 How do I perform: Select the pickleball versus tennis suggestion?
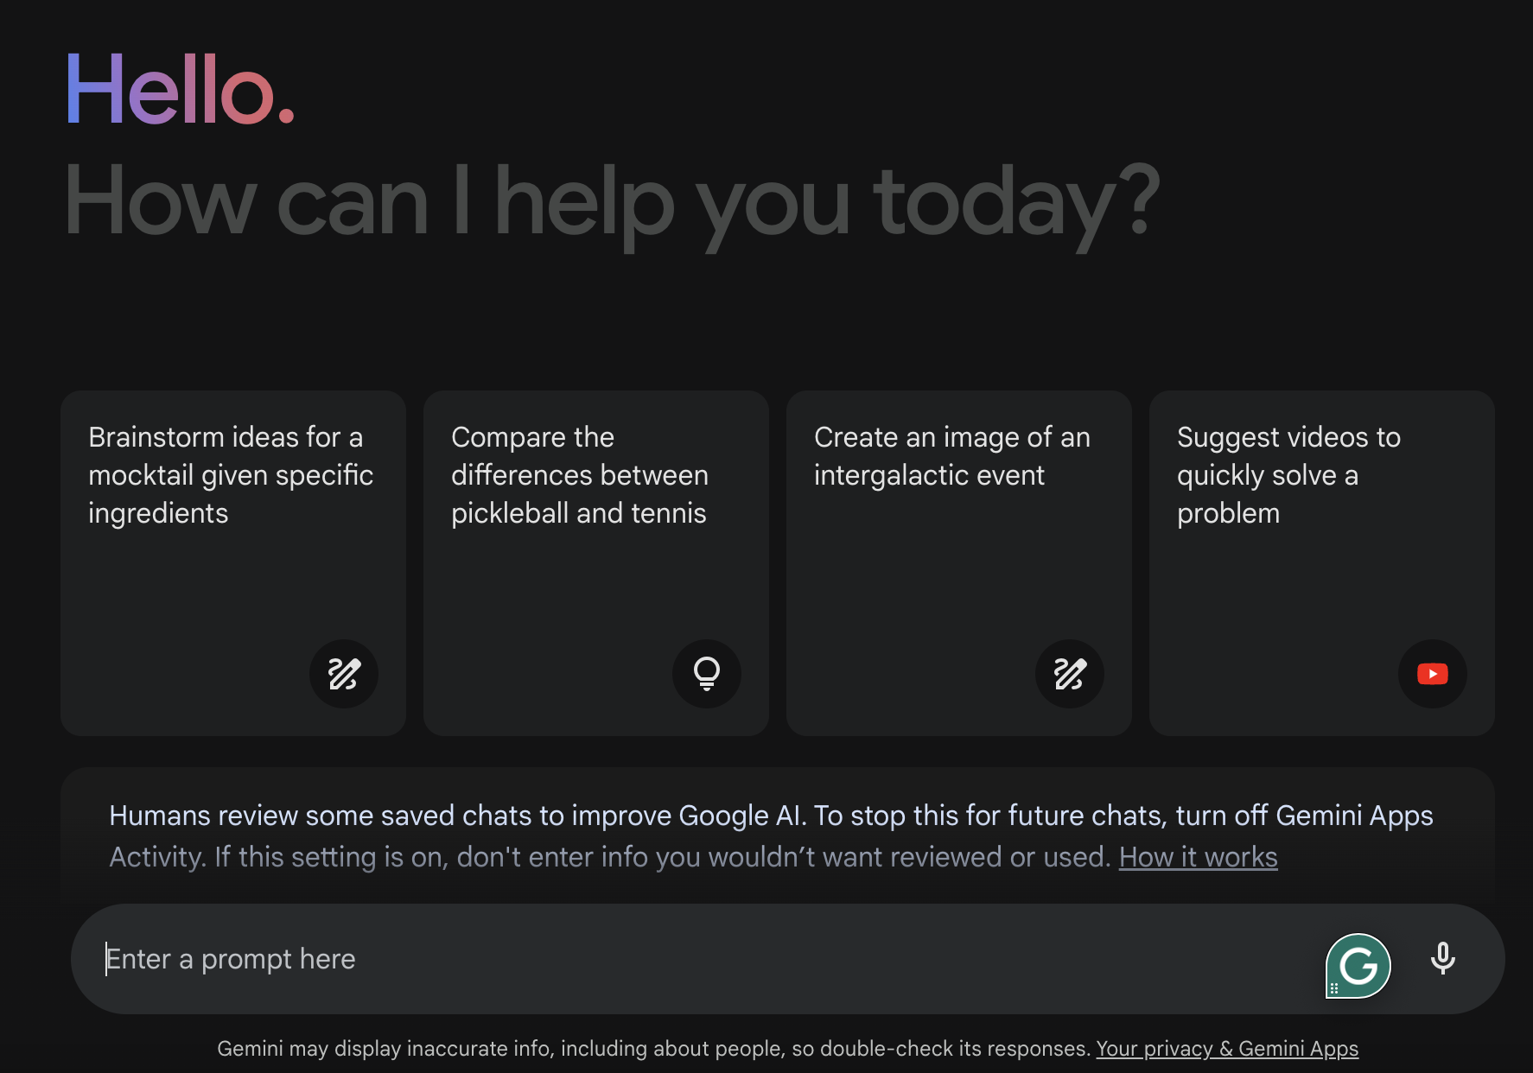595,562
